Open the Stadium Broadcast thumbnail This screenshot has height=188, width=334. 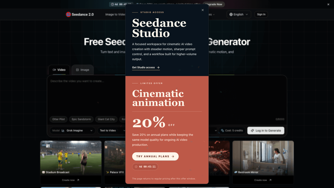[x=71, y=158]
